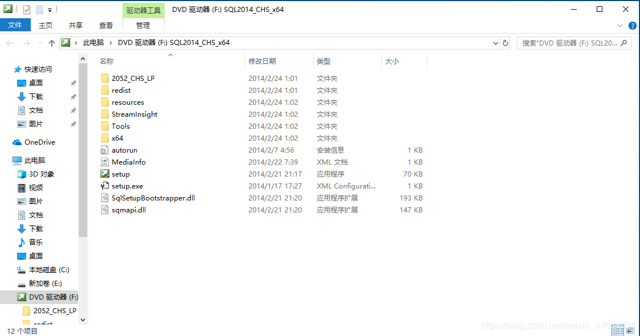Open the quick access toolbar customize dropdown
This screenshot has height=336, width=640.
(50, 10)
